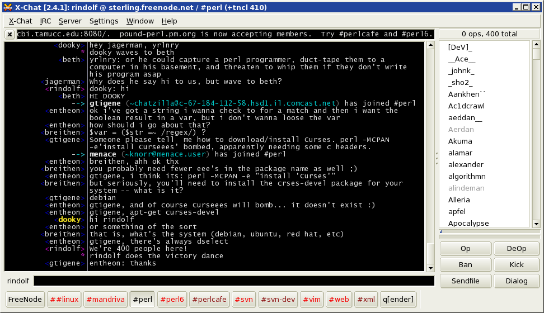Click the Kick button
Image resolution: width=544 pixels, height=313 pixels.
tap(517, 265)
